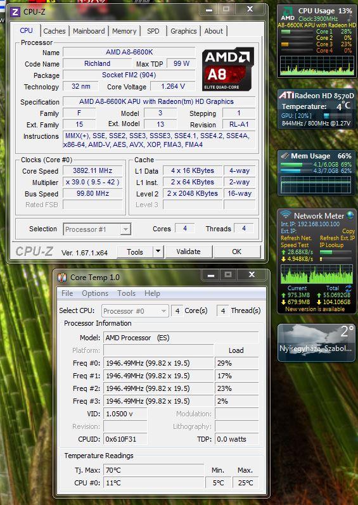Click the OK button in CPU-Z
The image size is (358, 505).
pyautogui.click(x=236, y=252)
